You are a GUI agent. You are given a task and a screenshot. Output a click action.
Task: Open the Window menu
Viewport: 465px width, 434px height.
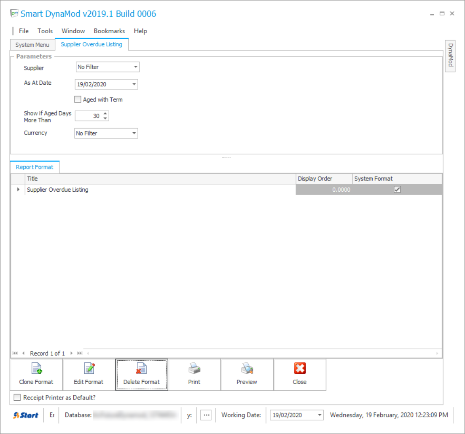[73, 31]
